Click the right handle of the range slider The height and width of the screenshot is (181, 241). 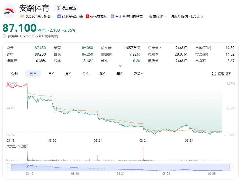[x=232, y=167]
